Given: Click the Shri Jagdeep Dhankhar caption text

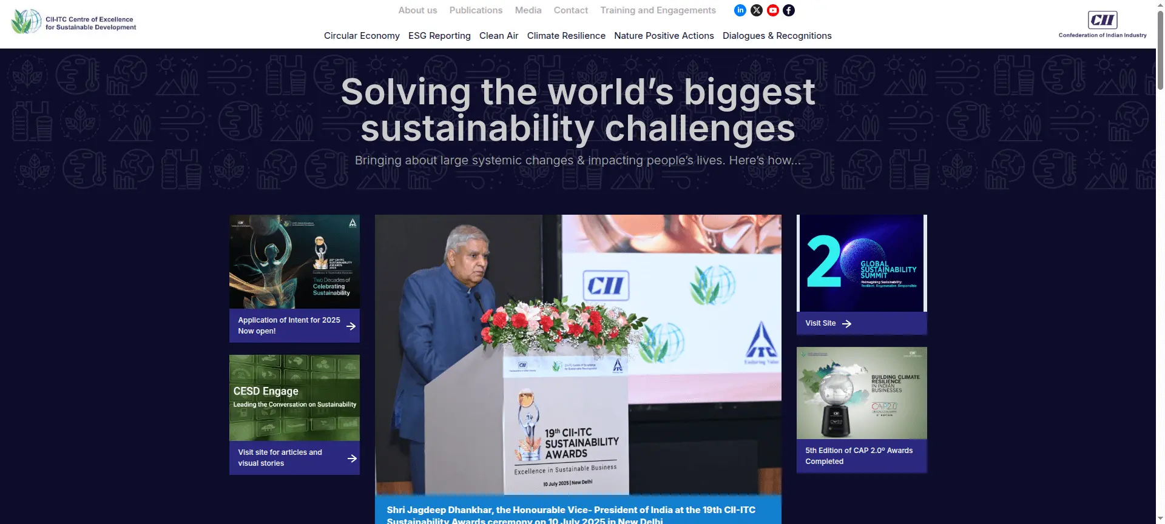Looking at the screenshot, I should tap(571, 515).
